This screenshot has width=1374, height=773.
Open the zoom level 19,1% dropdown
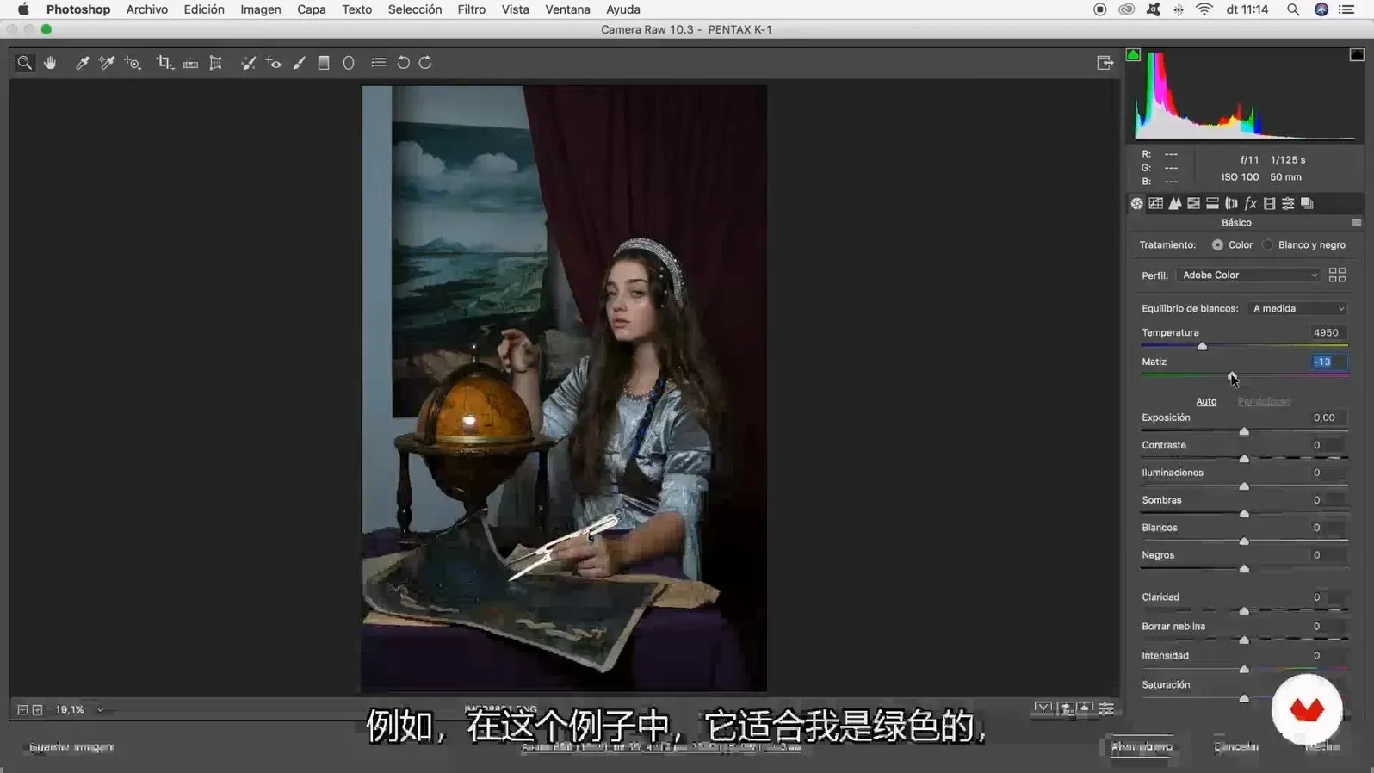coord(100,710)
